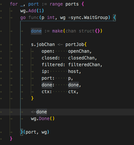
Task: Click the host value for ip
Action: click(x=73, y=71)
